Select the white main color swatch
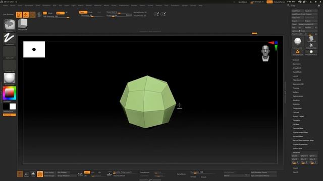Image resolution: width=323 pixels, height=181 pixels. click(13, 107)
